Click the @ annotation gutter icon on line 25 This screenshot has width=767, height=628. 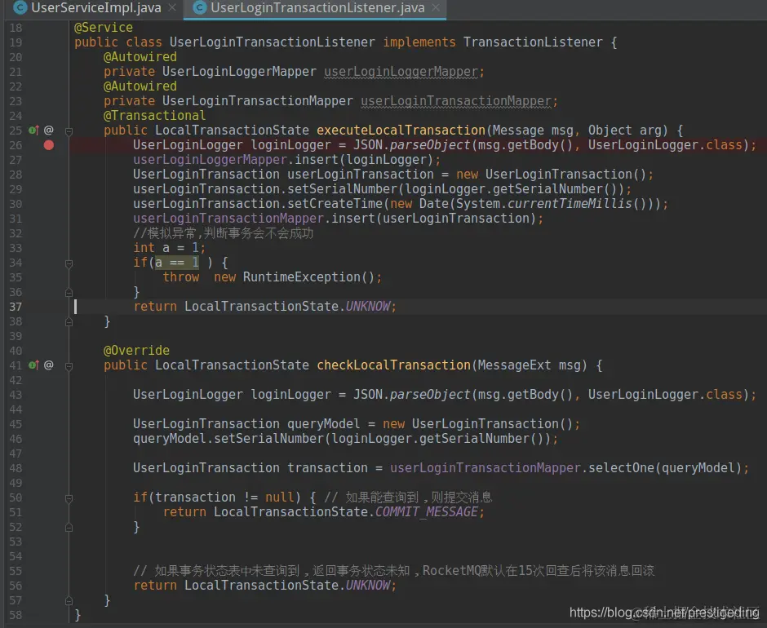pyautogui.click(x=49, y=130)
